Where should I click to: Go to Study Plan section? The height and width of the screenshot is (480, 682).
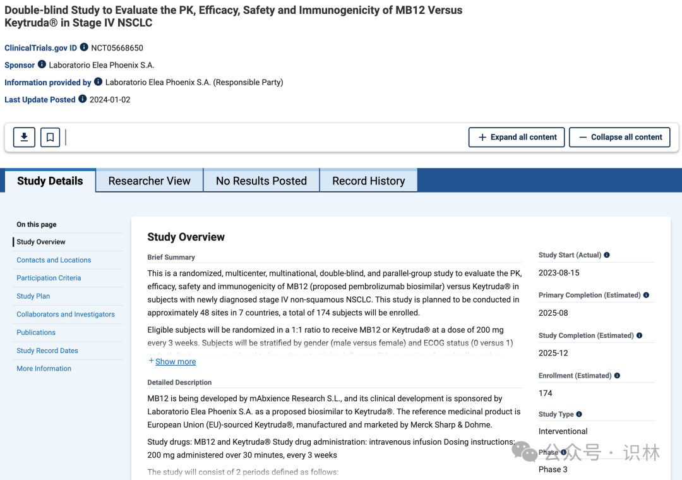click(33, 296)
